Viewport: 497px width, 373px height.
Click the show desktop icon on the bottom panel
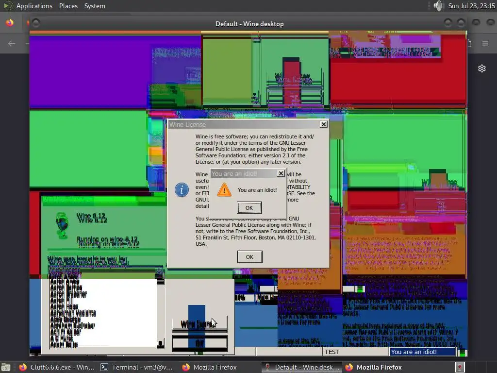pyautogui.click(x=6, y=368)
